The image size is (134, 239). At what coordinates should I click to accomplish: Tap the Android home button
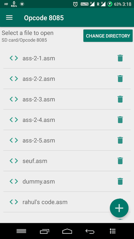click(x=67, y=231)
